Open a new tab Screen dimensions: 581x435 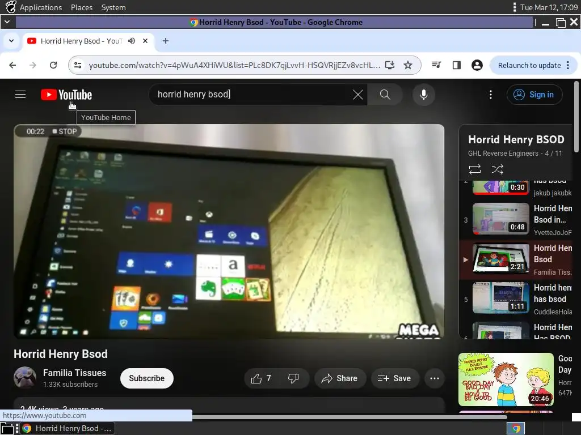(x=166, y=41)
